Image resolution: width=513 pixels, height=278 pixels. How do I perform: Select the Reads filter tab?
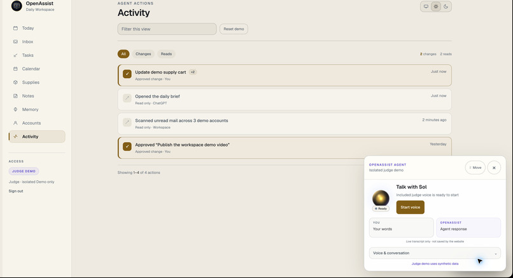(166, 54)
